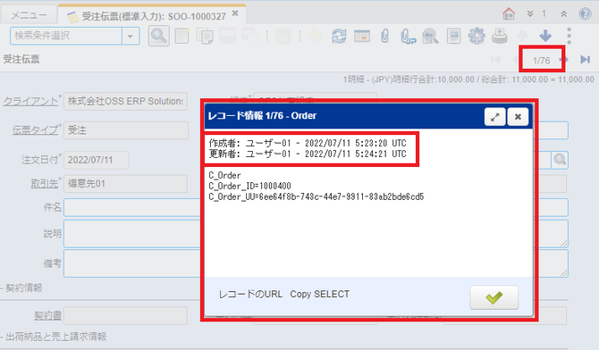Close the SOO-1000327 tab
Image resolution: width=599 pixels, height=350 pixels.
[235, 13]
